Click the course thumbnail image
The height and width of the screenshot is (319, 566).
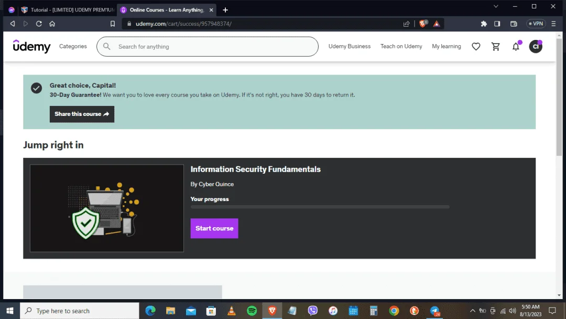tap(107, 208)
